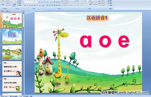The width and height of the screenshot is (151, 97).
Task: Open the Select dropdown in Editing
Action: coord(110,5)
